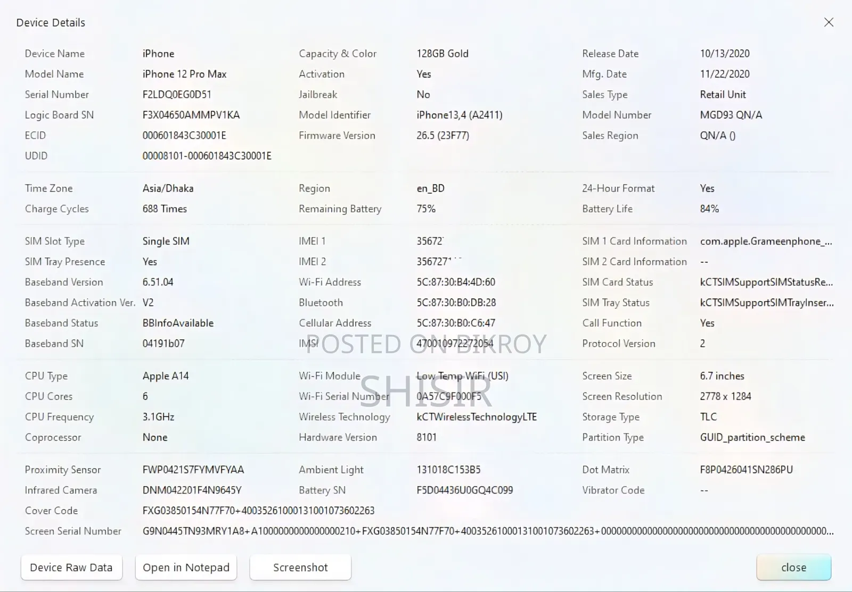
Task: Click the manufacturing date 11/22/2020
Action: [x=725, y=74]
